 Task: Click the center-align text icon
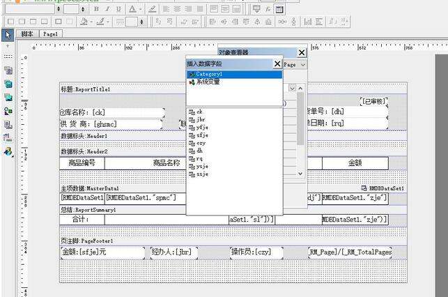point(178,9)
